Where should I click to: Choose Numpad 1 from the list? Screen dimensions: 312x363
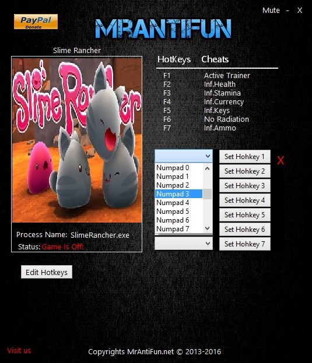(x=178, y=177)
